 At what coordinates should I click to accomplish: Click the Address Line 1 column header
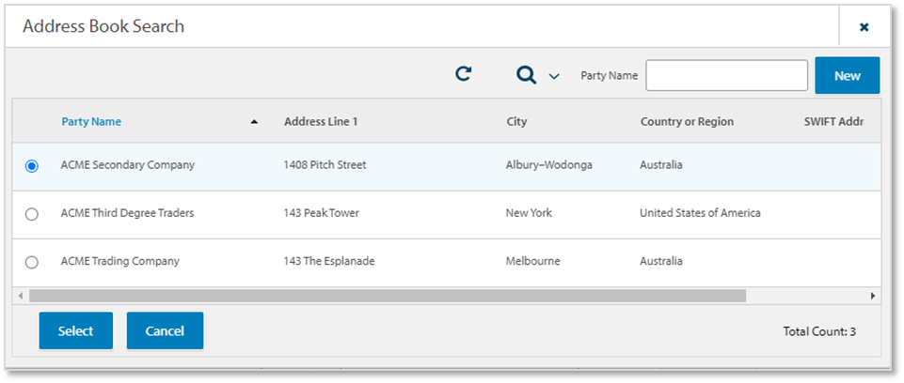pos(321,122)
